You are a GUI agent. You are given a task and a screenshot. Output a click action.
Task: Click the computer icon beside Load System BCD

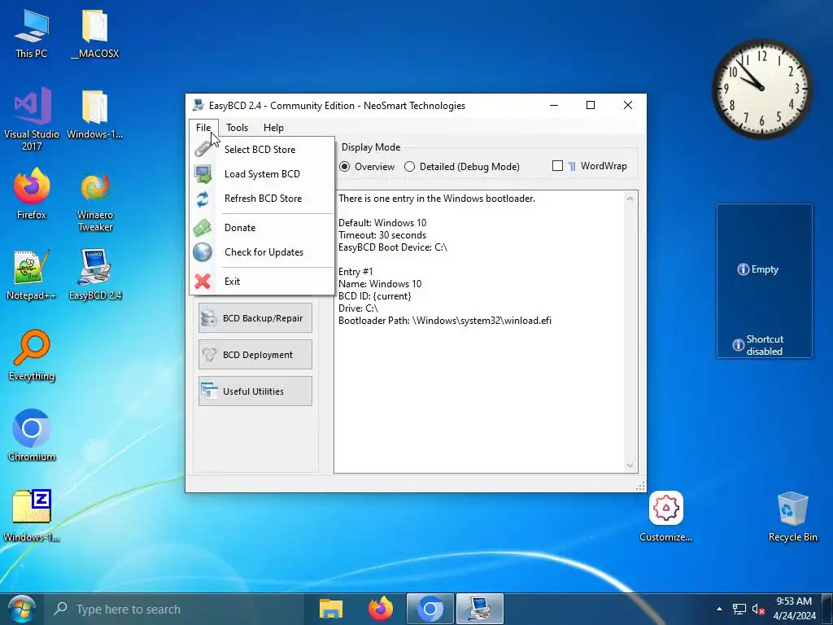click(203, 174)
